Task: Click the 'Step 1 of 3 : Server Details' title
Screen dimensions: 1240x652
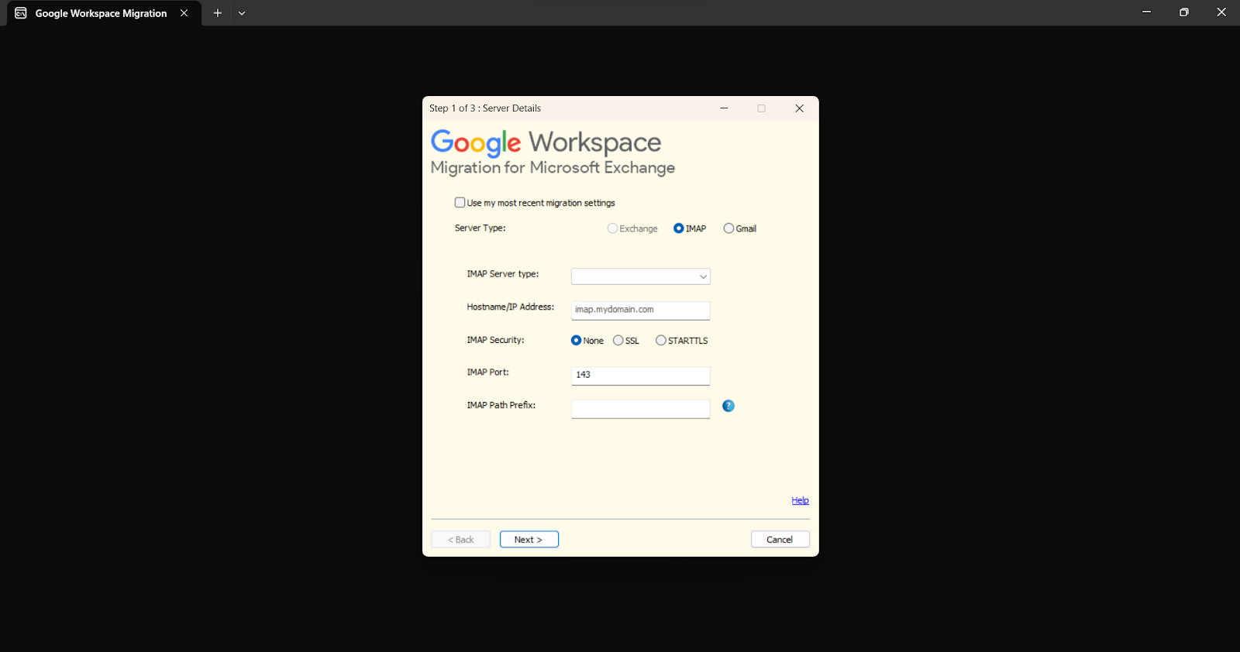Action: [x=485, y=108]
